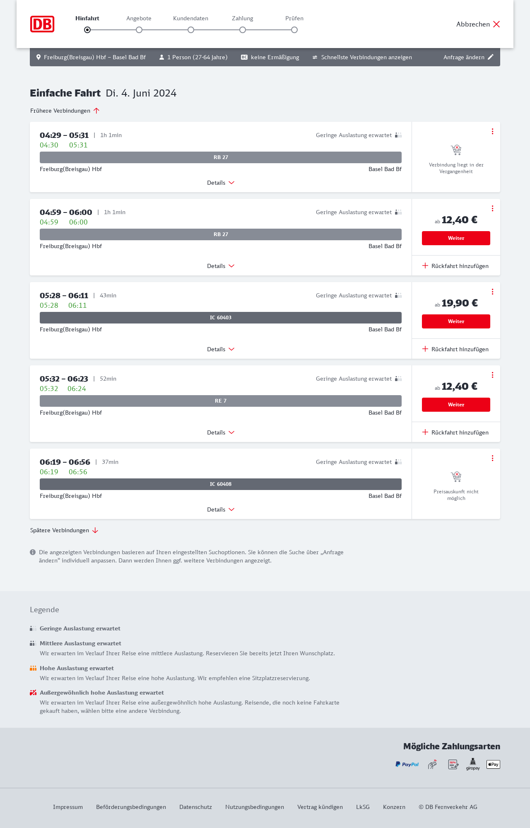Viewport: 530px width, 828px height.
Task: Expand Details for the 04:29 RB 27 connection
Action: pyautogui.click(x=221, y=183)
